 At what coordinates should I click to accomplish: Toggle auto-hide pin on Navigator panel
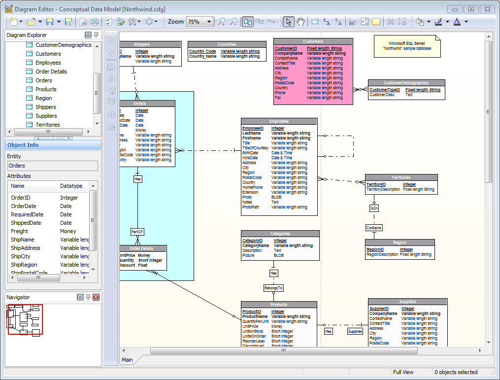pyautogui.click(x=88, y=297)
